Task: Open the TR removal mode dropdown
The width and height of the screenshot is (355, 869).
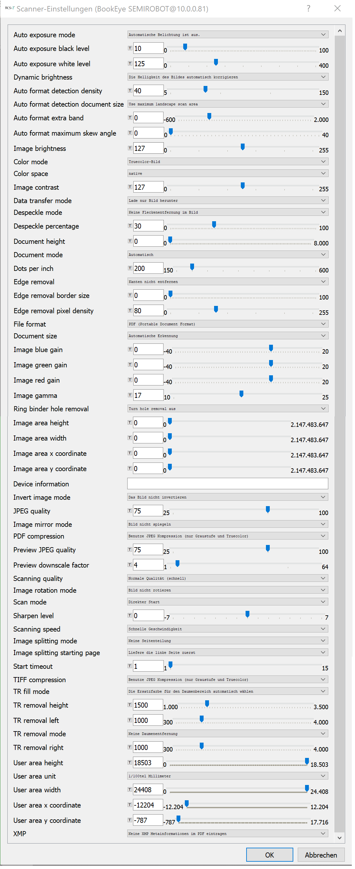Action: (227, 733)
